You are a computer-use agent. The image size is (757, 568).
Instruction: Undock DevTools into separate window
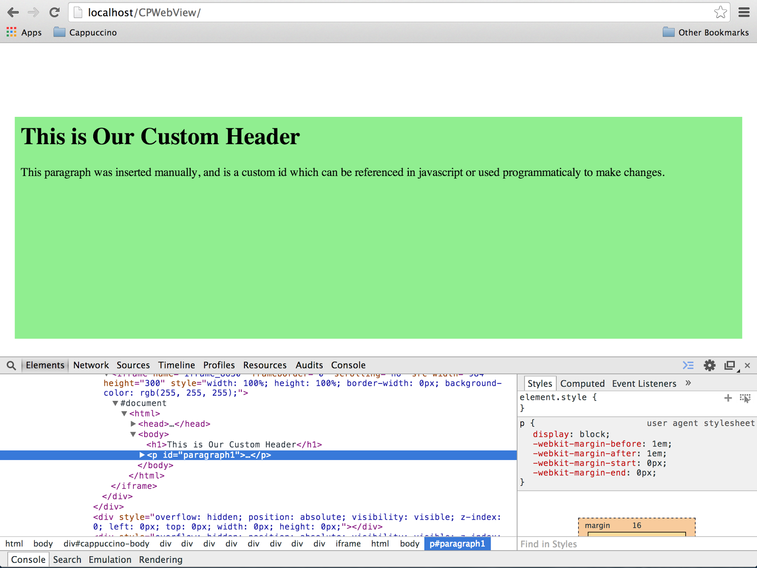pyautogui.click(x=730, y=365)
